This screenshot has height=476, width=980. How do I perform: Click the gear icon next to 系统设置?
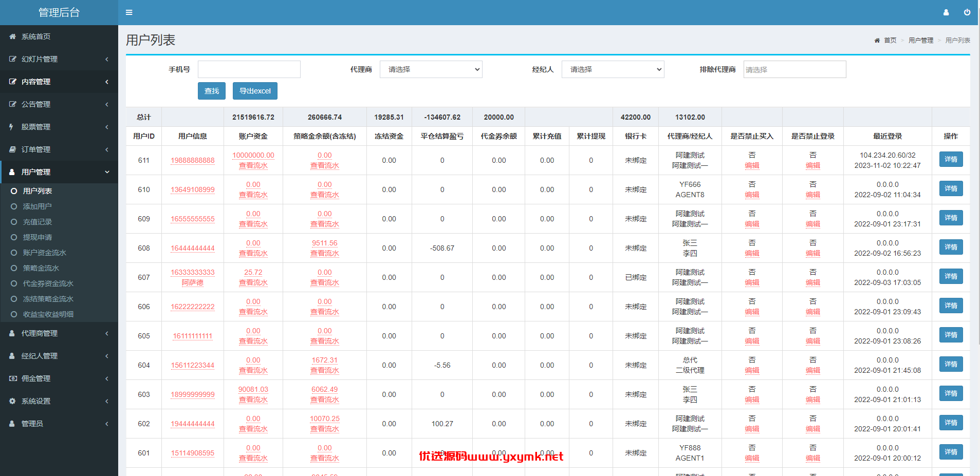[x=12, y=401]
